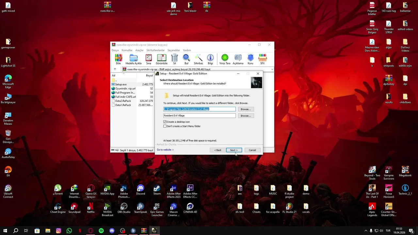The height and width of the screenshot is (235, 418).
Task: Open Adobe Photoshop desktop shortcut
Action: [124, 192]
